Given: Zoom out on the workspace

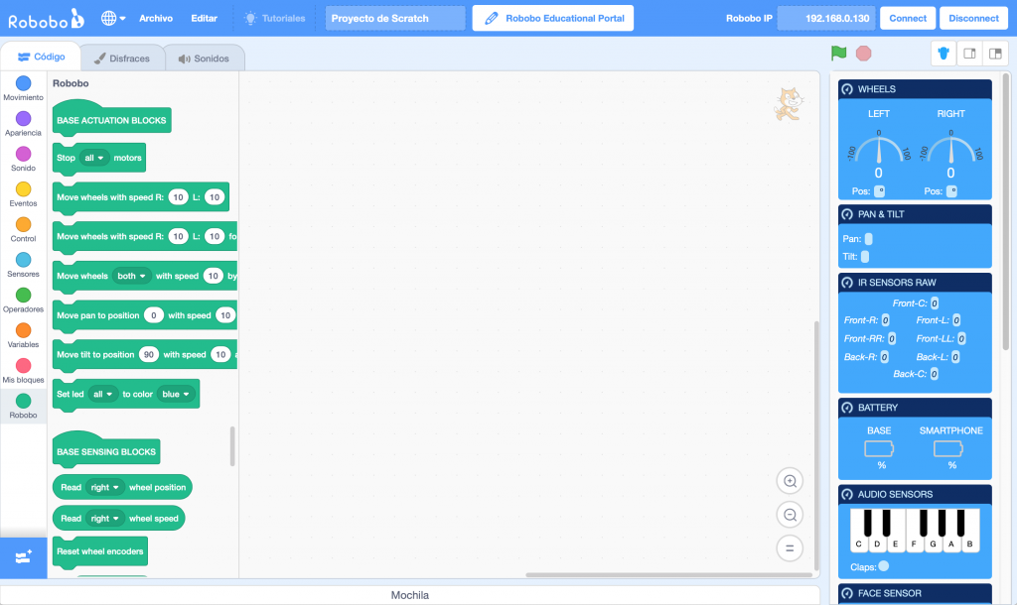Looking at the screenshot, I should click(x=791, y=515).
